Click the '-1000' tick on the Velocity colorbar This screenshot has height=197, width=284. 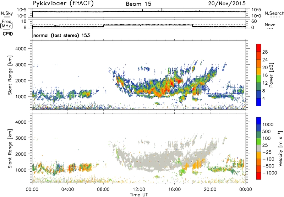tap(270, 173)
